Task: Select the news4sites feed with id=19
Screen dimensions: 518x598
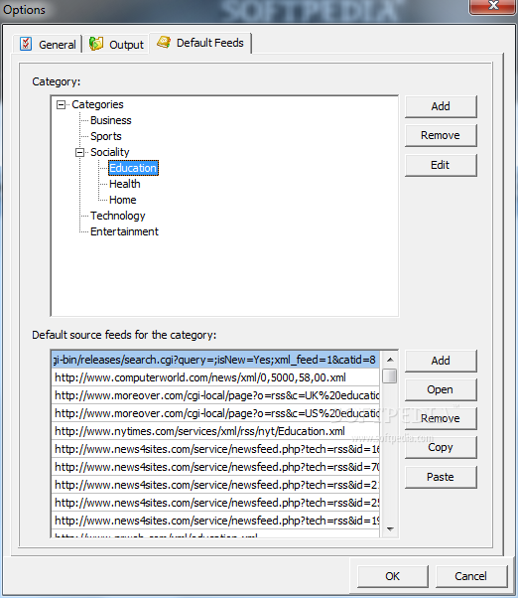Action: 215,521
